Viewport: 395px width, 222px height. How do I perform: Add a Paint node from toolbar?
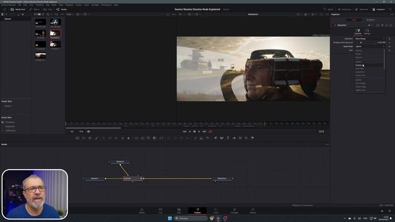96,138
